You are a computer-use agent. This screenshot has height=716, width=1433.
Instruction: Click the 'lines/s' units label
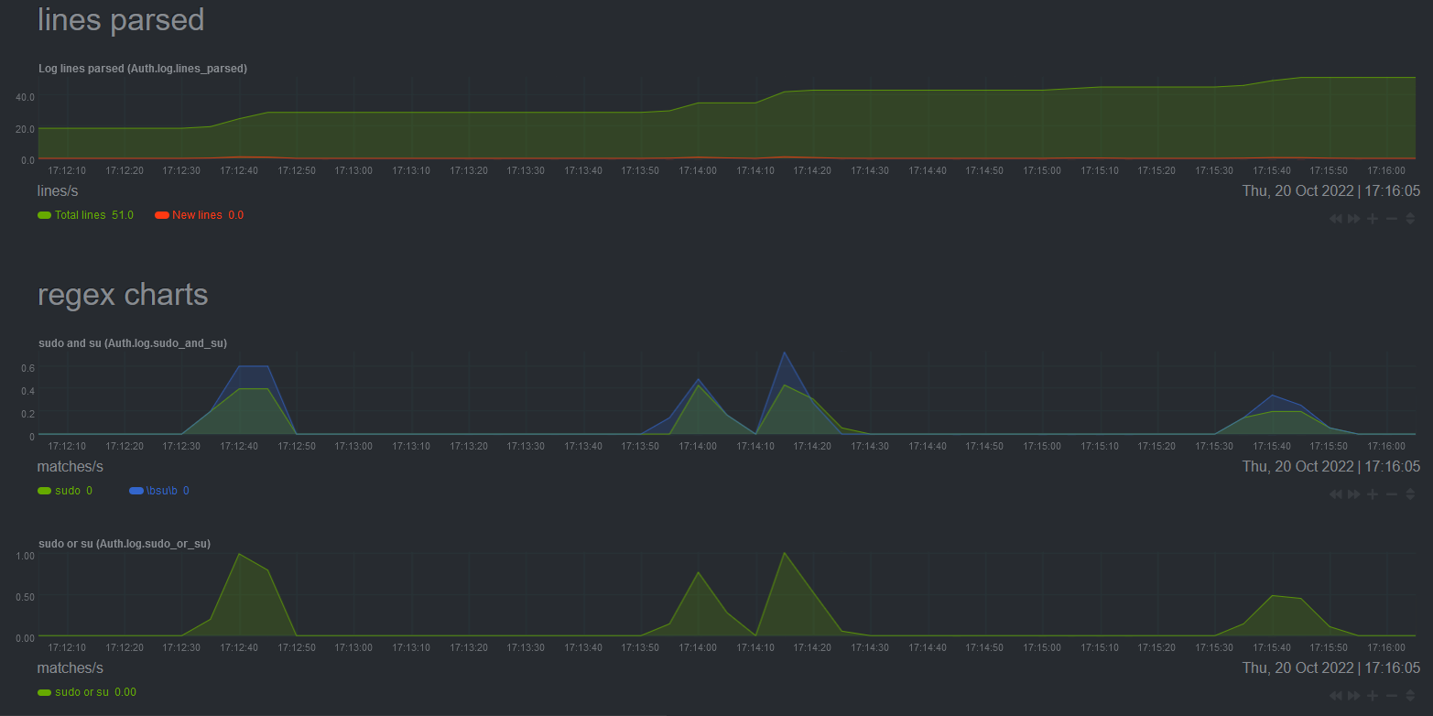click(58, 191)
